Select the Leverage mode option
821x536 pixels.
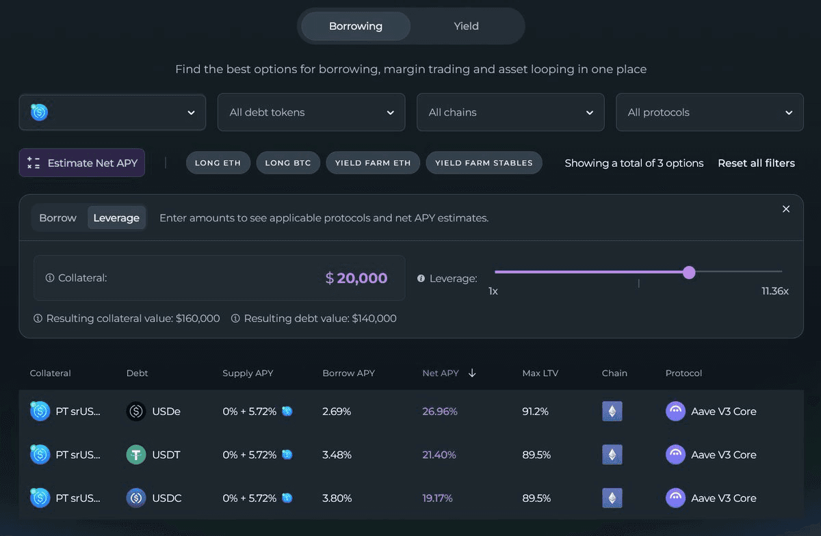click(x=116, y=218)
